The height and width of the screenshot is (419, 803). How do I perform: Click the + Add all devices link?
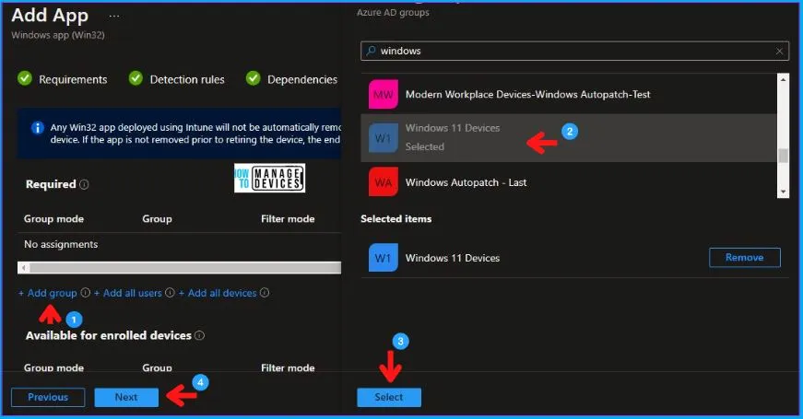[218, 293]
